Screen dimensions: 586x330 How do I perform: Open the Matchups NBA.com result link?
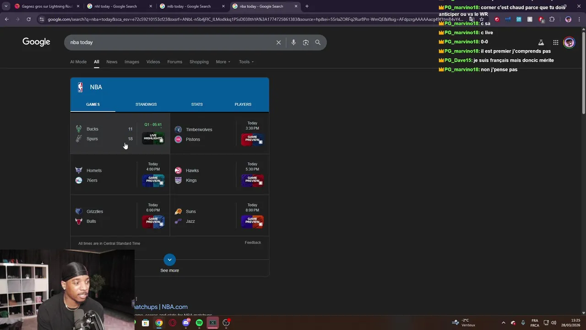coord(161,307)
